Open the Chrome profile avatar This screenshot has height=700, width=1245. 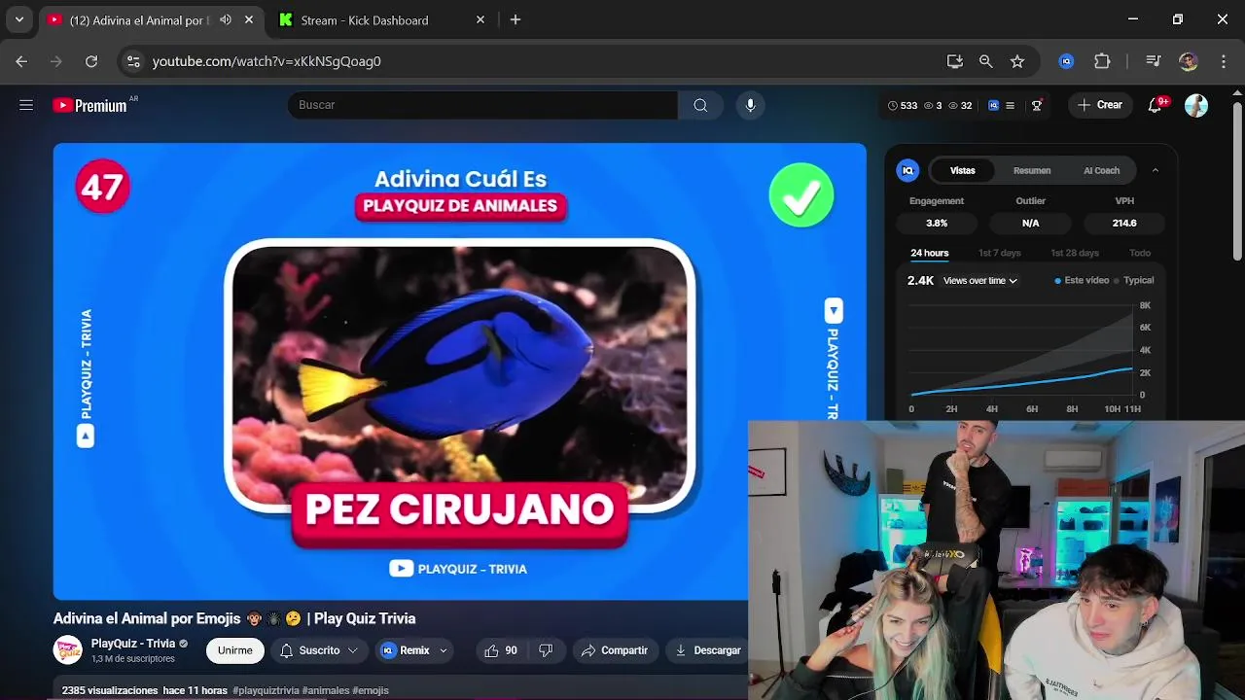point(1189,61)
